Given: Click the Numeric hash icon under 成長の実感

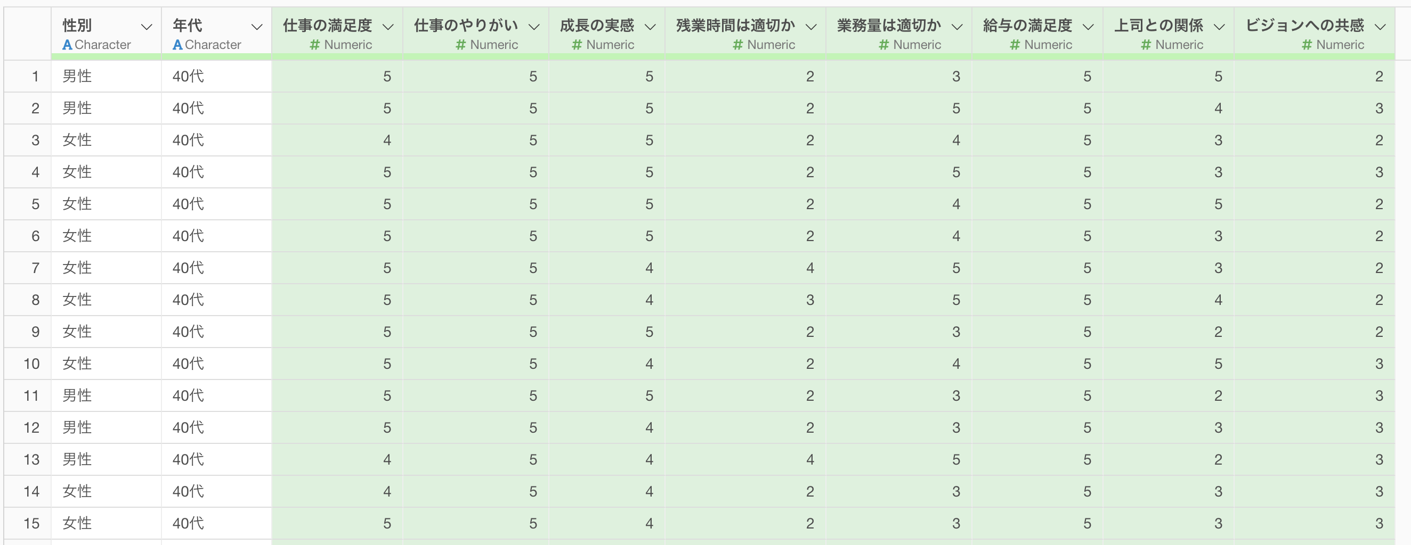Looking at the screenshot, I should tap(577, 45).
